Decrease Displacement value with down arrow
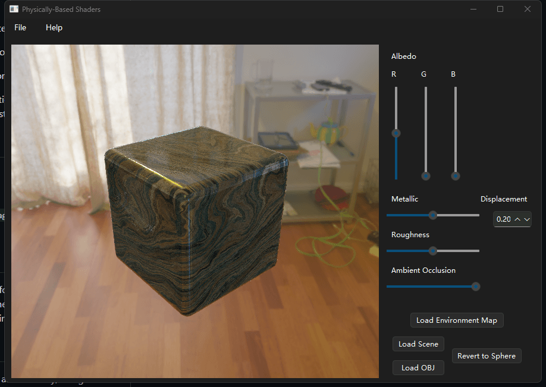 point(527,219)
